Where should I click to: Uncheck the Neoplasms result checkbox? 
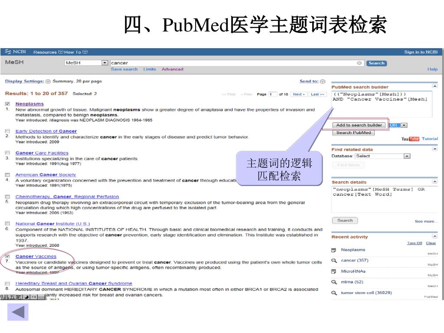tap(7, 104)
